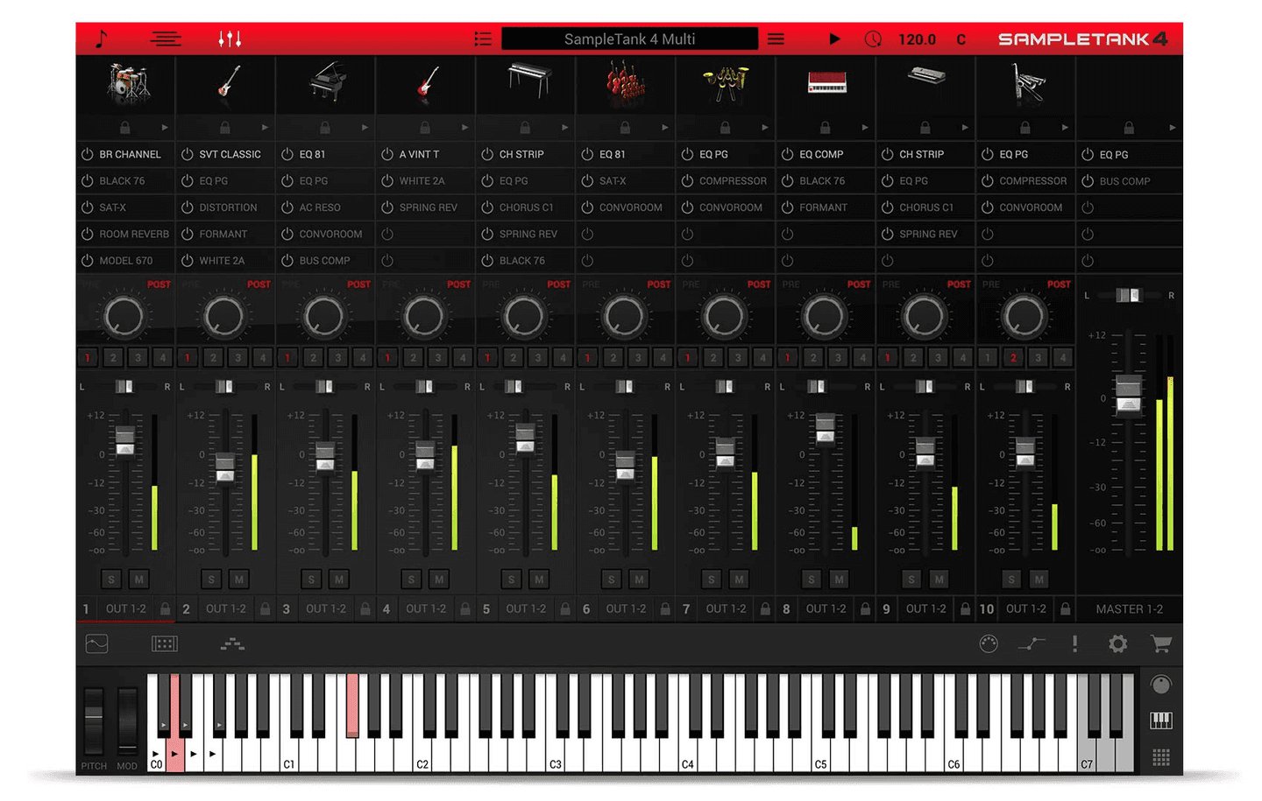The width and height of the screenshot is (1262, 801).
Task: Open the preset browser list icon
Action: (483, 39)
